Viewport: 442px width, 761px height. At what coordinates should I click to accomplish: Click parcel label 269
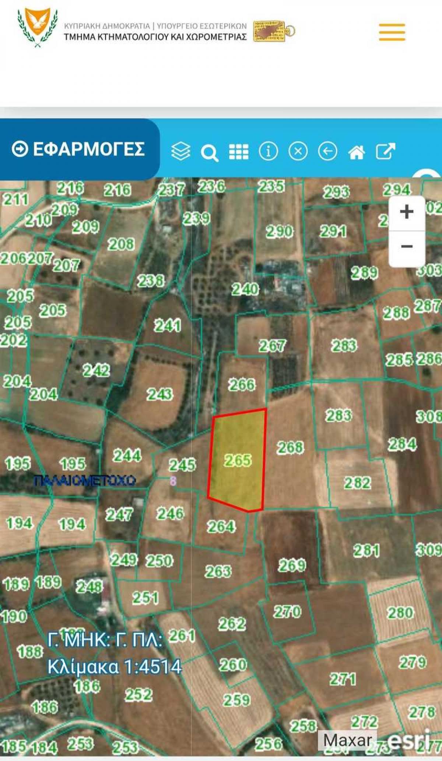coord(292,566)
